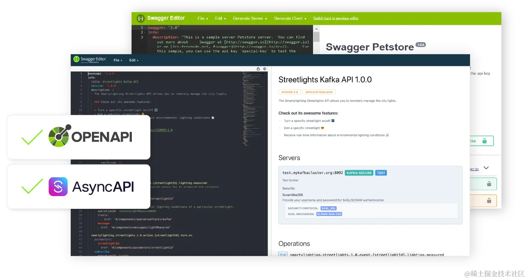Click the green checkmark beside AsyncAPI
The height and width of the screenshot is (280, 527).
32,187
